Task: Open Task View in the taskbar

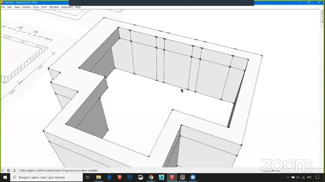Action: coord(88,177)
